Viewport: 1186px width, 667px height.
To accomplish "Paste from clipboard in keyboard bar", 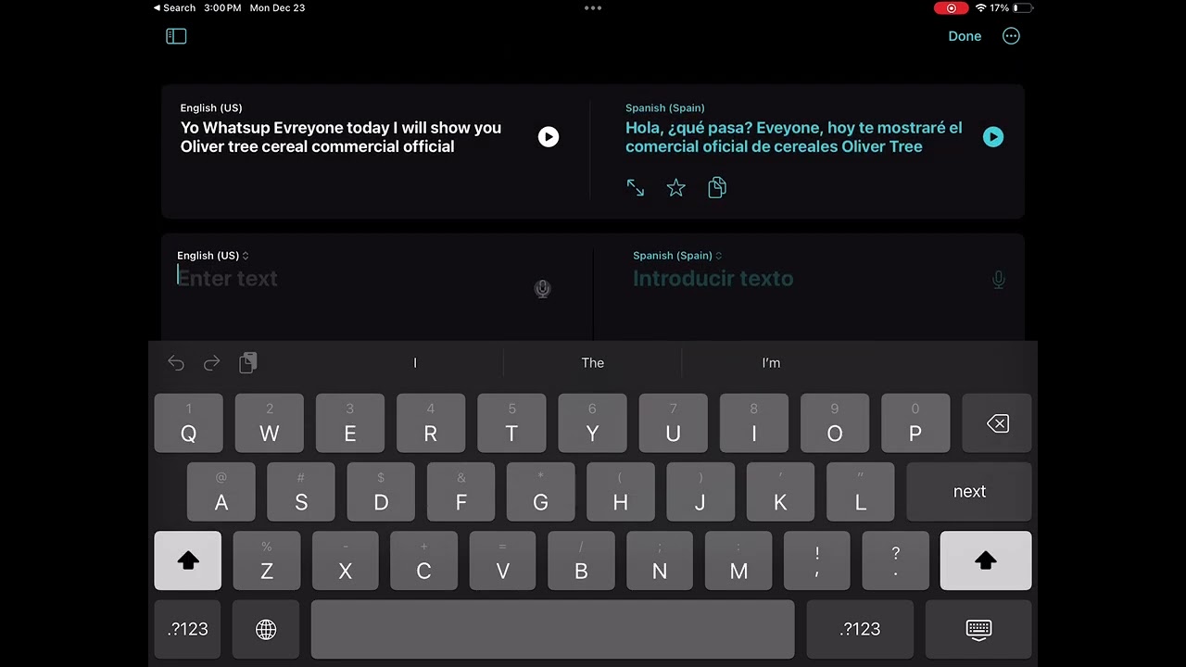I will [247, 363].
